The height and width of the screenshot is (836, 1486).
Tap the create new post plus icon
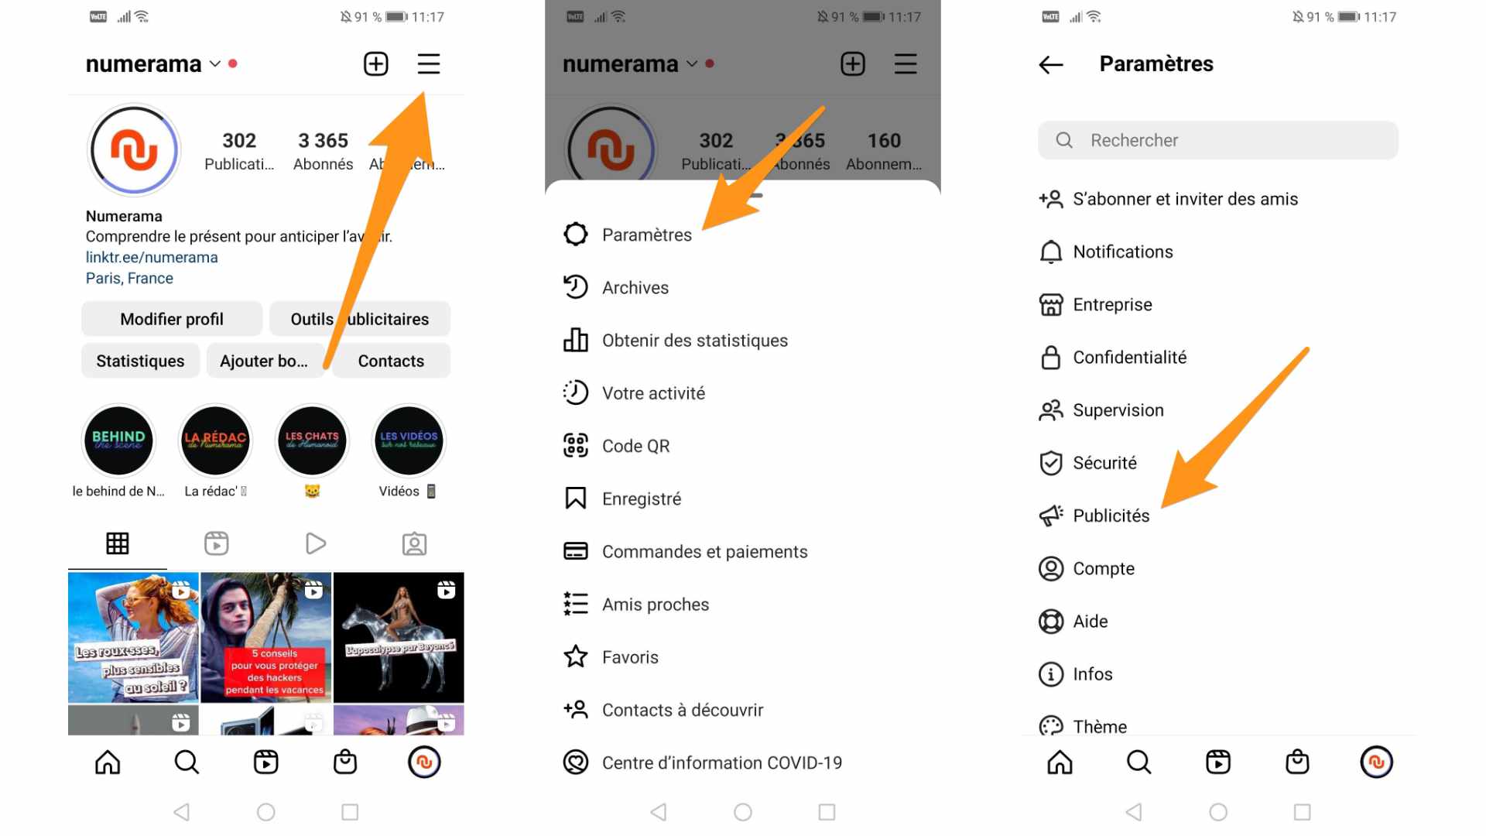pyautogui.click(x=376, y=63)
